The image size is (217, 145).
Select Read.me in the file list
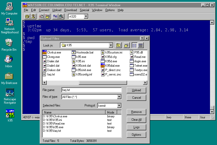[x=138, y=57]
